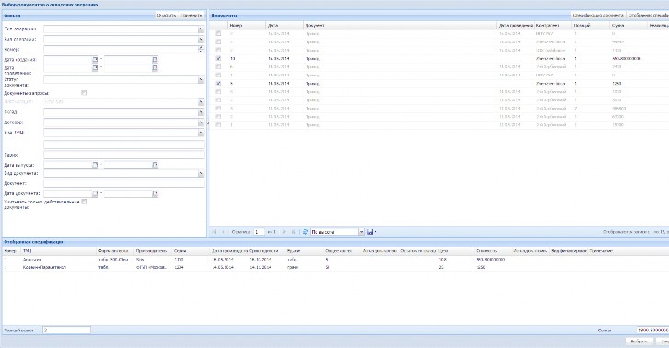Open calendar for release date start
The width and height of the screenshot is (669, 348).
coord(95,165)
